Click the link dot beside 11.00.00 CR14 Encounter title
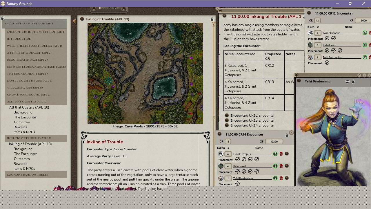The width and height of the screenshot is (371, 209). (219, 134)
